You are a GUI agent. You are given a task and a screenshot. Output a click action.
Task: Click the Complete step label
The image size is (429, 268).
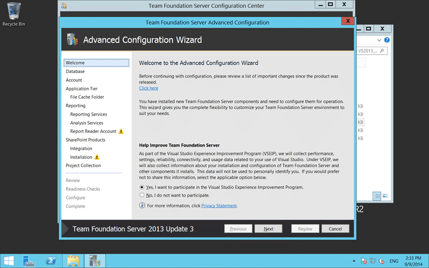(76, 206)
